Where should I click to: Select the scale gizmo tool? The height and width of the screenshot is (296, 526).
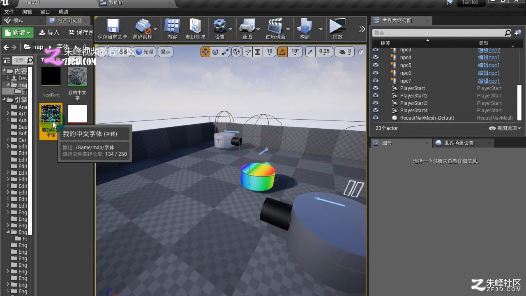225,52
